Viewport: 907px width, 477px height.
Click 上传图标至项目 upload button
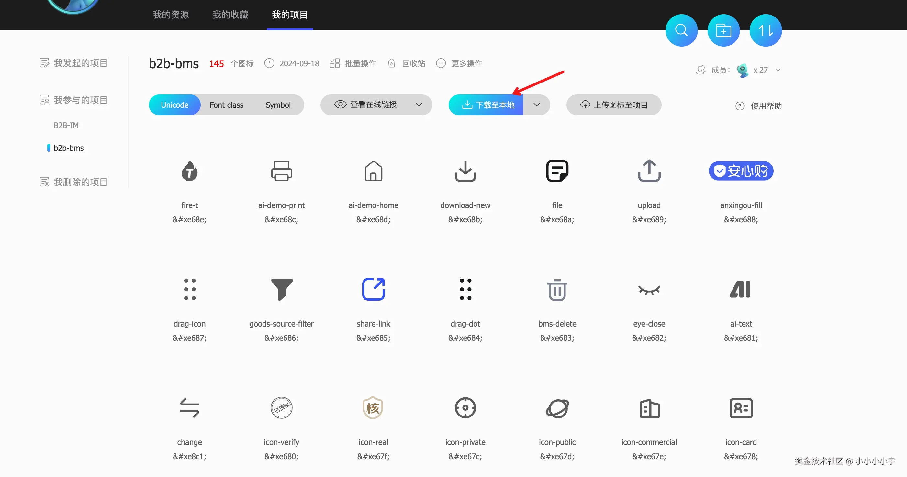point(614,105)
